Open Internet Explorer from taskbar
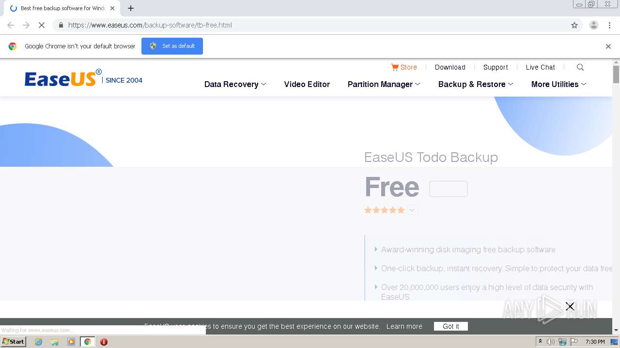 click(x=38, y=342)
